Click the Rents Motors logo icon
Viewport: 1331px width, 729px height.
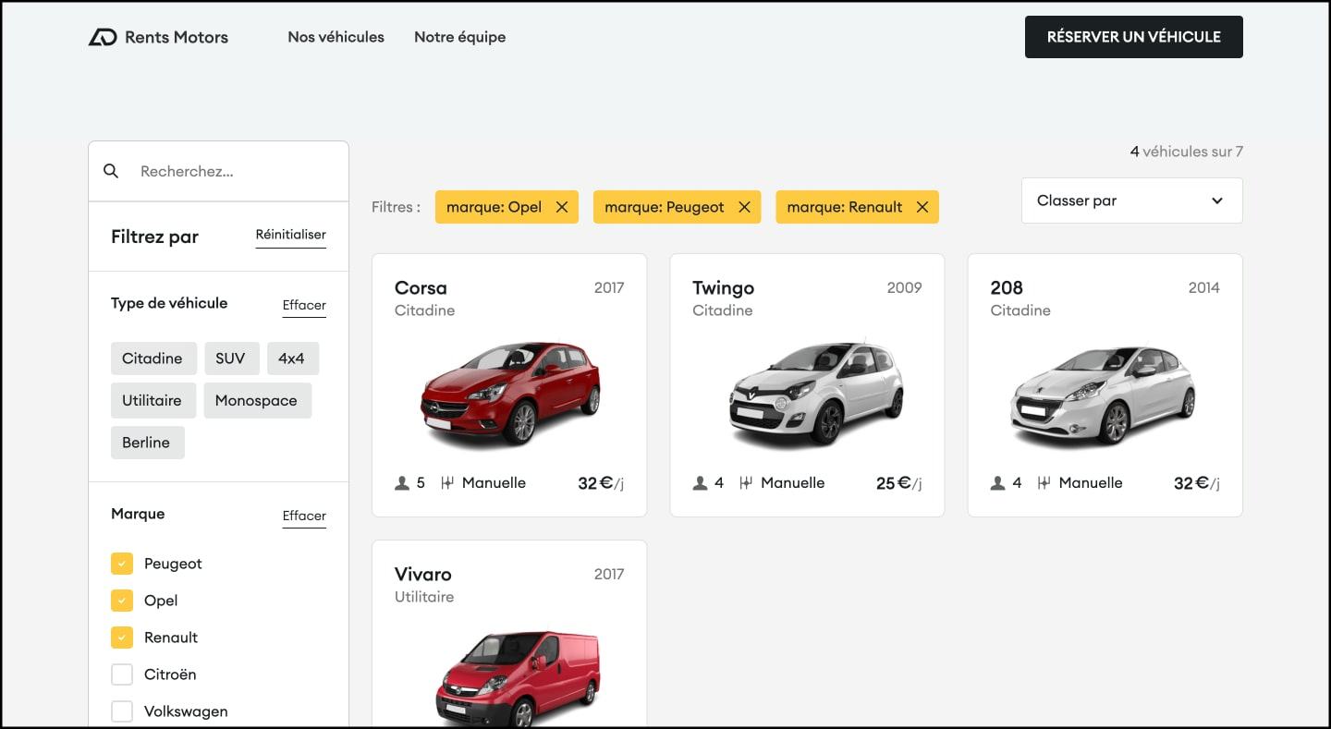coord(103,37)
